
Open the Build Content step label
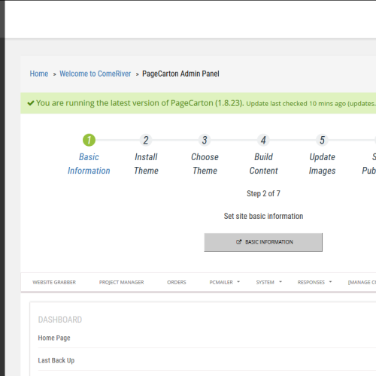pyautogui.click(x=263, y=164)
